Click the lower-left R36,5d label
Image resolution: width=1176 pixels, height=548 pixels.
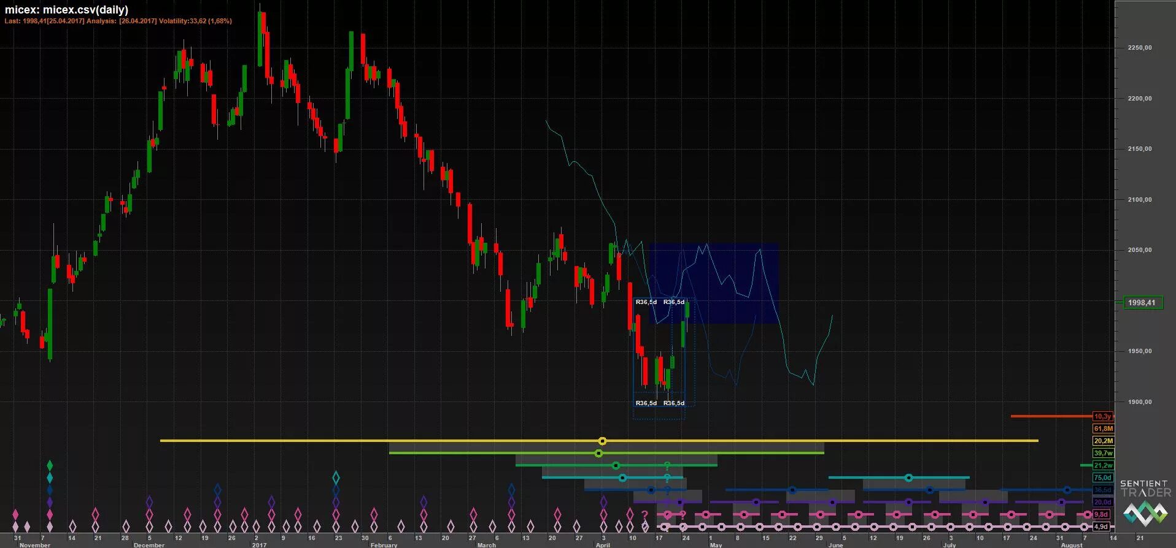pos(646,403)
